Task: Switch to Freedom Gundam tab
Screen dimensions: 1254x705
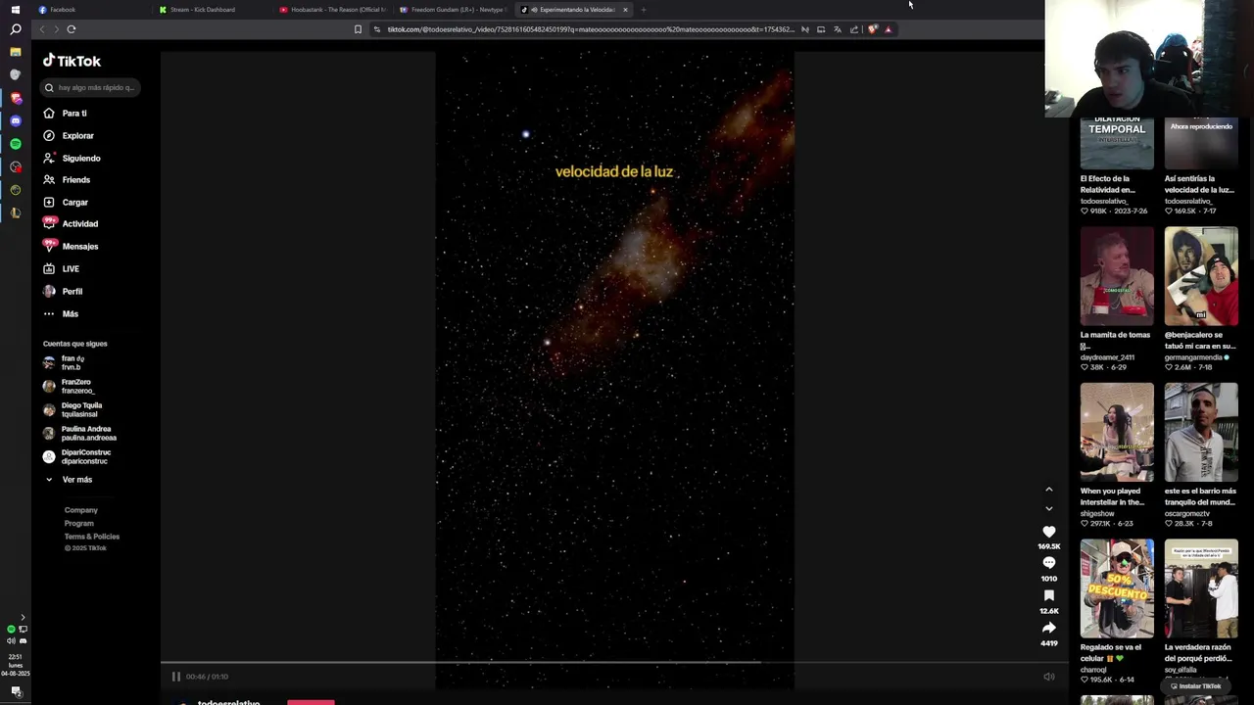Action: pyautogui.click(x=454, y=10)
